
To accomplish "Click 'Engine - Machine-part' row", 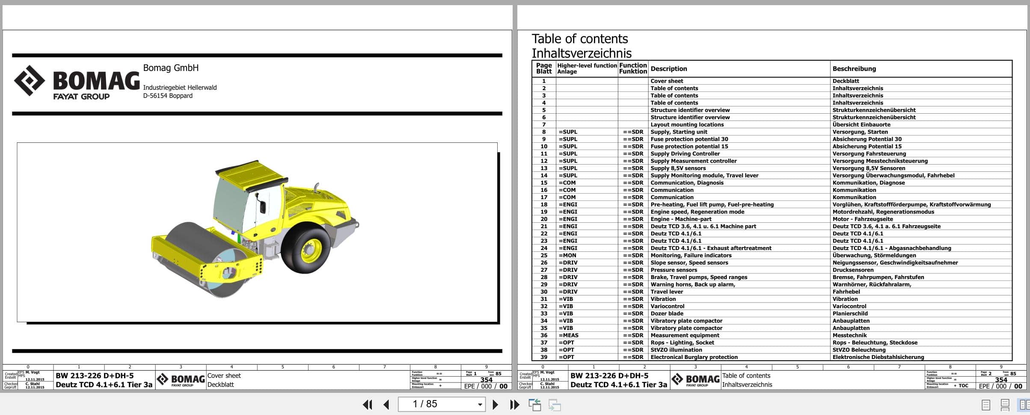I will tap(681, 219).
